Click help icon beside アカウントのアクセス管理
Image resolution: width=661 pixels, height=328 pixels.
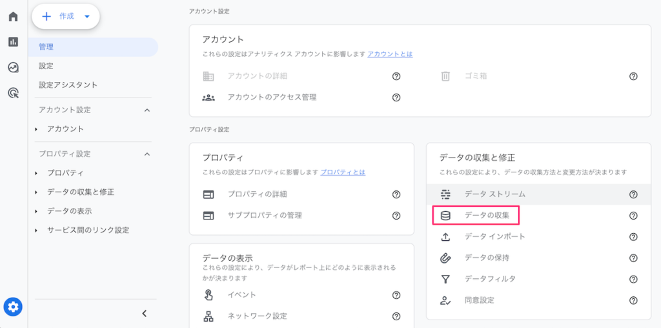pos(396,97)
